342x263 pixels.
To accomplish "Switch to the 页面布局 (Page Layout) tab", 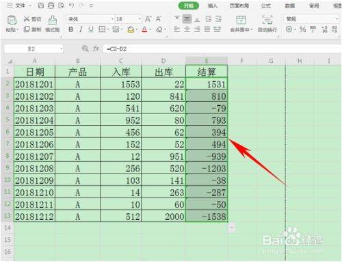I will [239, 6].
